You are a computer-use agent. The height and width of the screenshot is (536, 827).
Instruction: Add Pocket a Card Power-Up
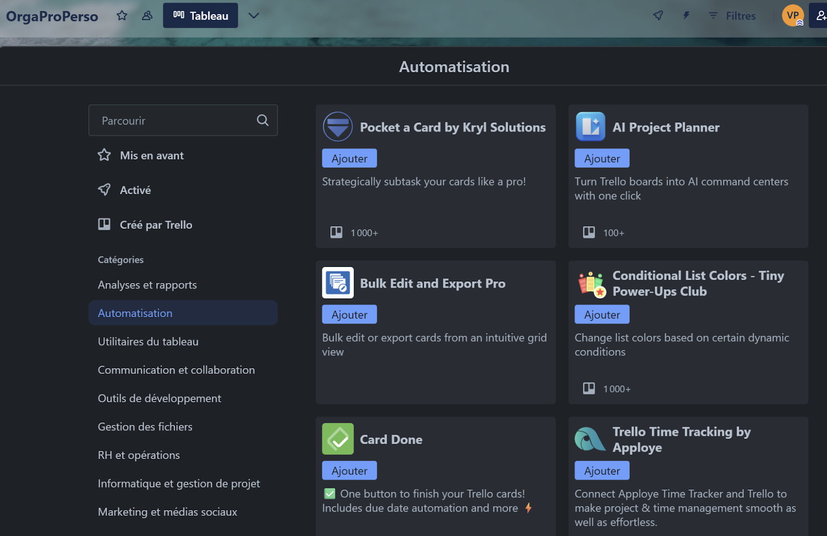tap(349, 159)
